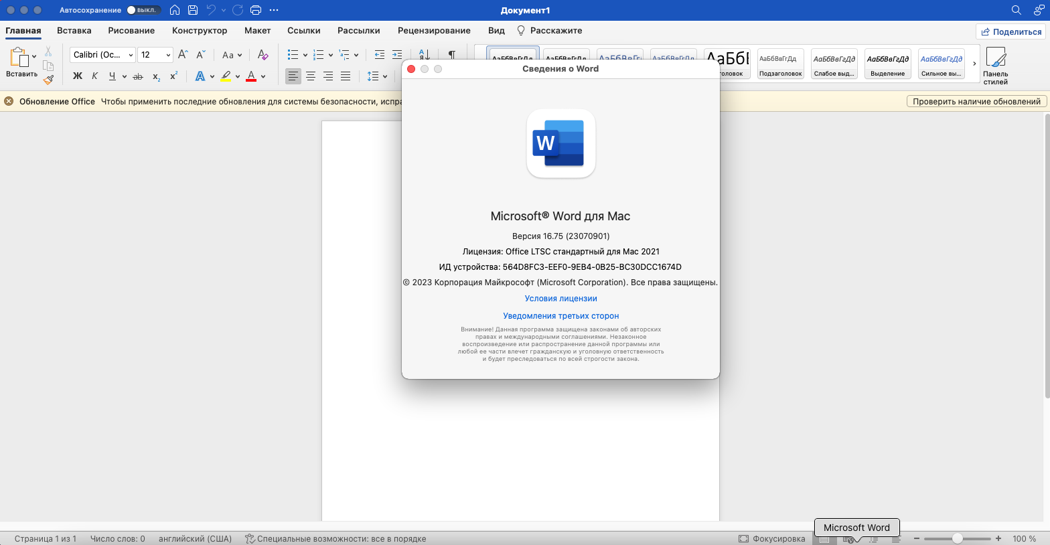This screenshot has height=545, width=1050.
Task: Toggle the left-align paragraph button
Action: tap(293, 76)
